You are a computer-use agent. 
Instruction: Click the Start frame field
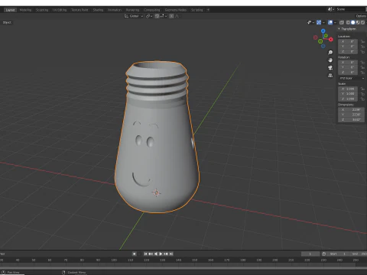pos(338,254)
